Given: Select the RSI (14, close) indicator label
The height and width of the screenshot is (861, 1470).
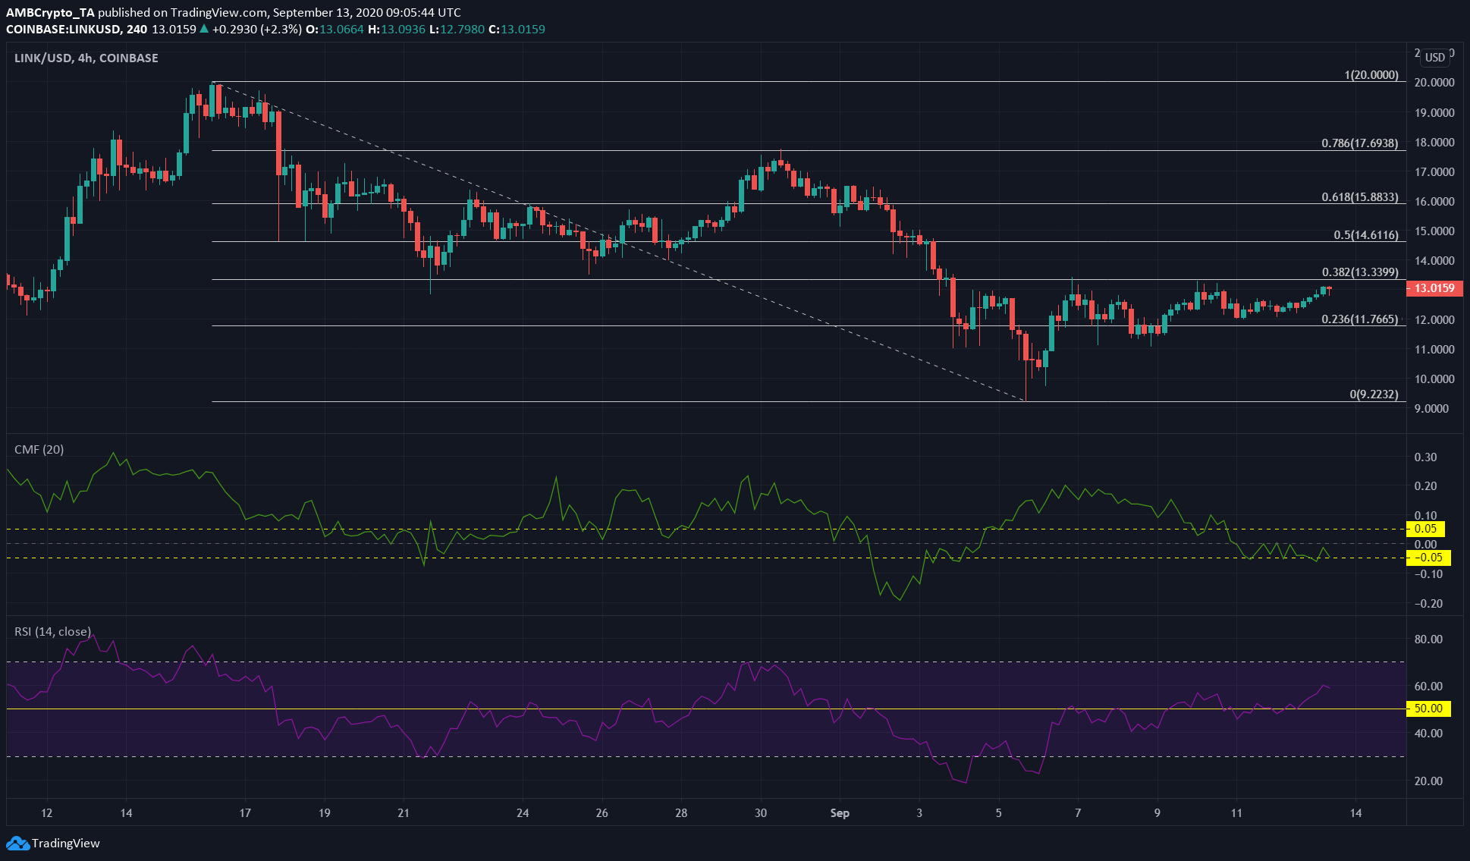Looking at the screenshot, I should tap(53, 631).
